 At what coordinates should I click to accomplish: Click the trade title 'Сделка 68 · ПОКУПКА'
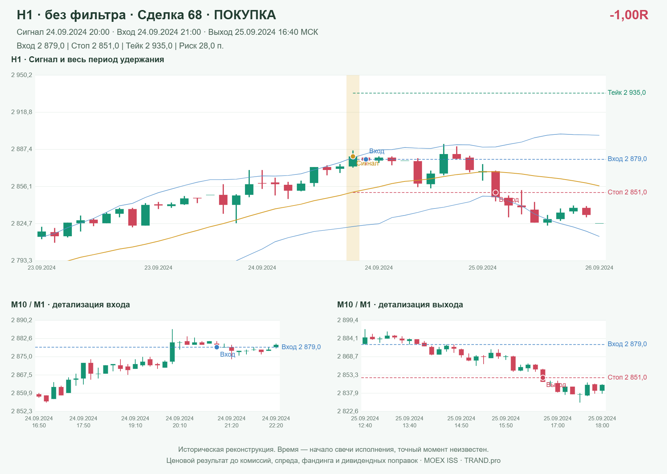[206, 15]
